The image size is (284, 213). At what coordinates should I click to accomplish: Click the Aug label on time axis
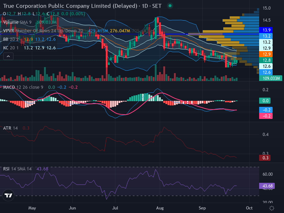click(x=160, y=208)
